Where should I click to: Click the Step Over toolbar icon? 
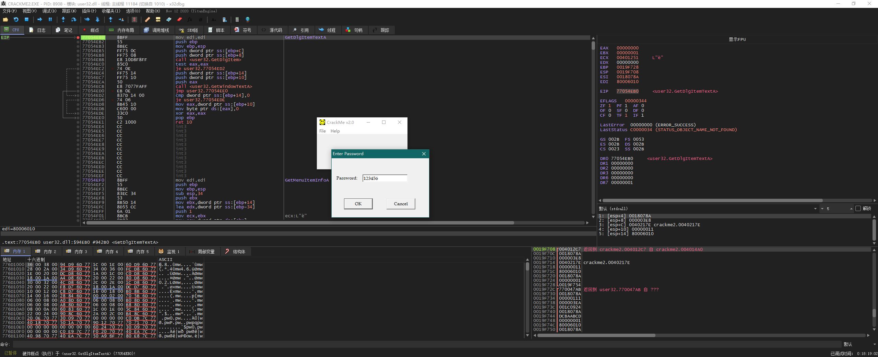tap(73, 20)
